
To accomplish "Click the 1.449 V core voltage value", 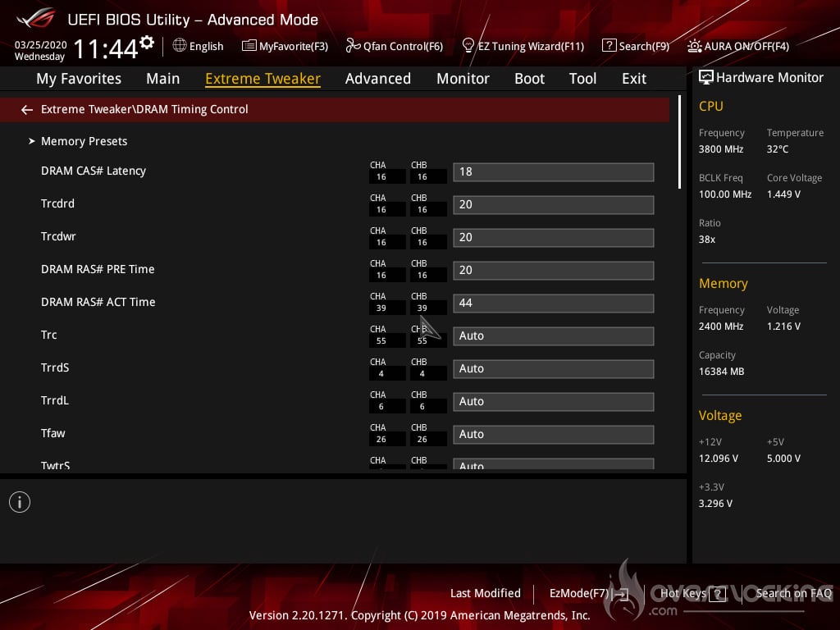I will pos(783,194).
